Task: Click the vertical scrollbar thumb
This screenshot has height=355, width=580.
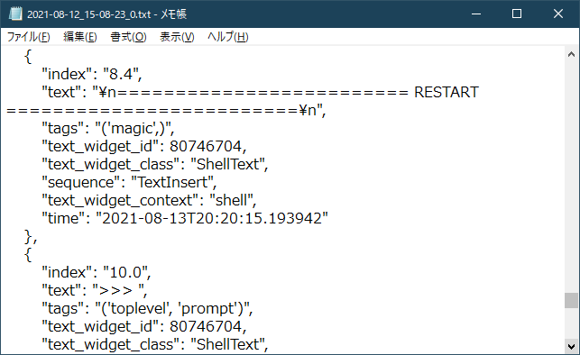Action: click(x=572, y=300)
